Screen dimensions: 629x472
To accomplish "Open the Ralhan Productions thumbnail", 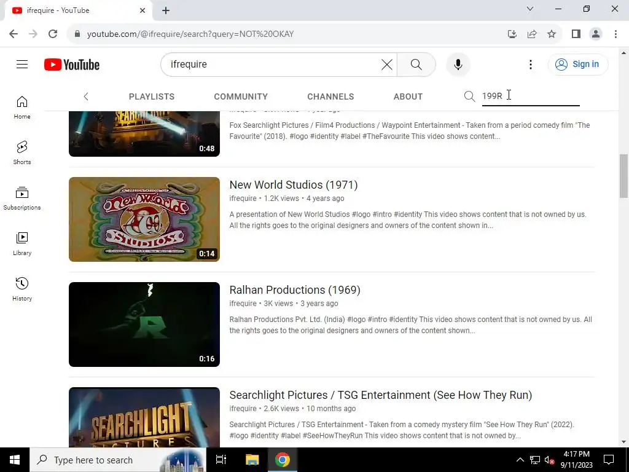I will pyautogui.click(x=144, y=324).
